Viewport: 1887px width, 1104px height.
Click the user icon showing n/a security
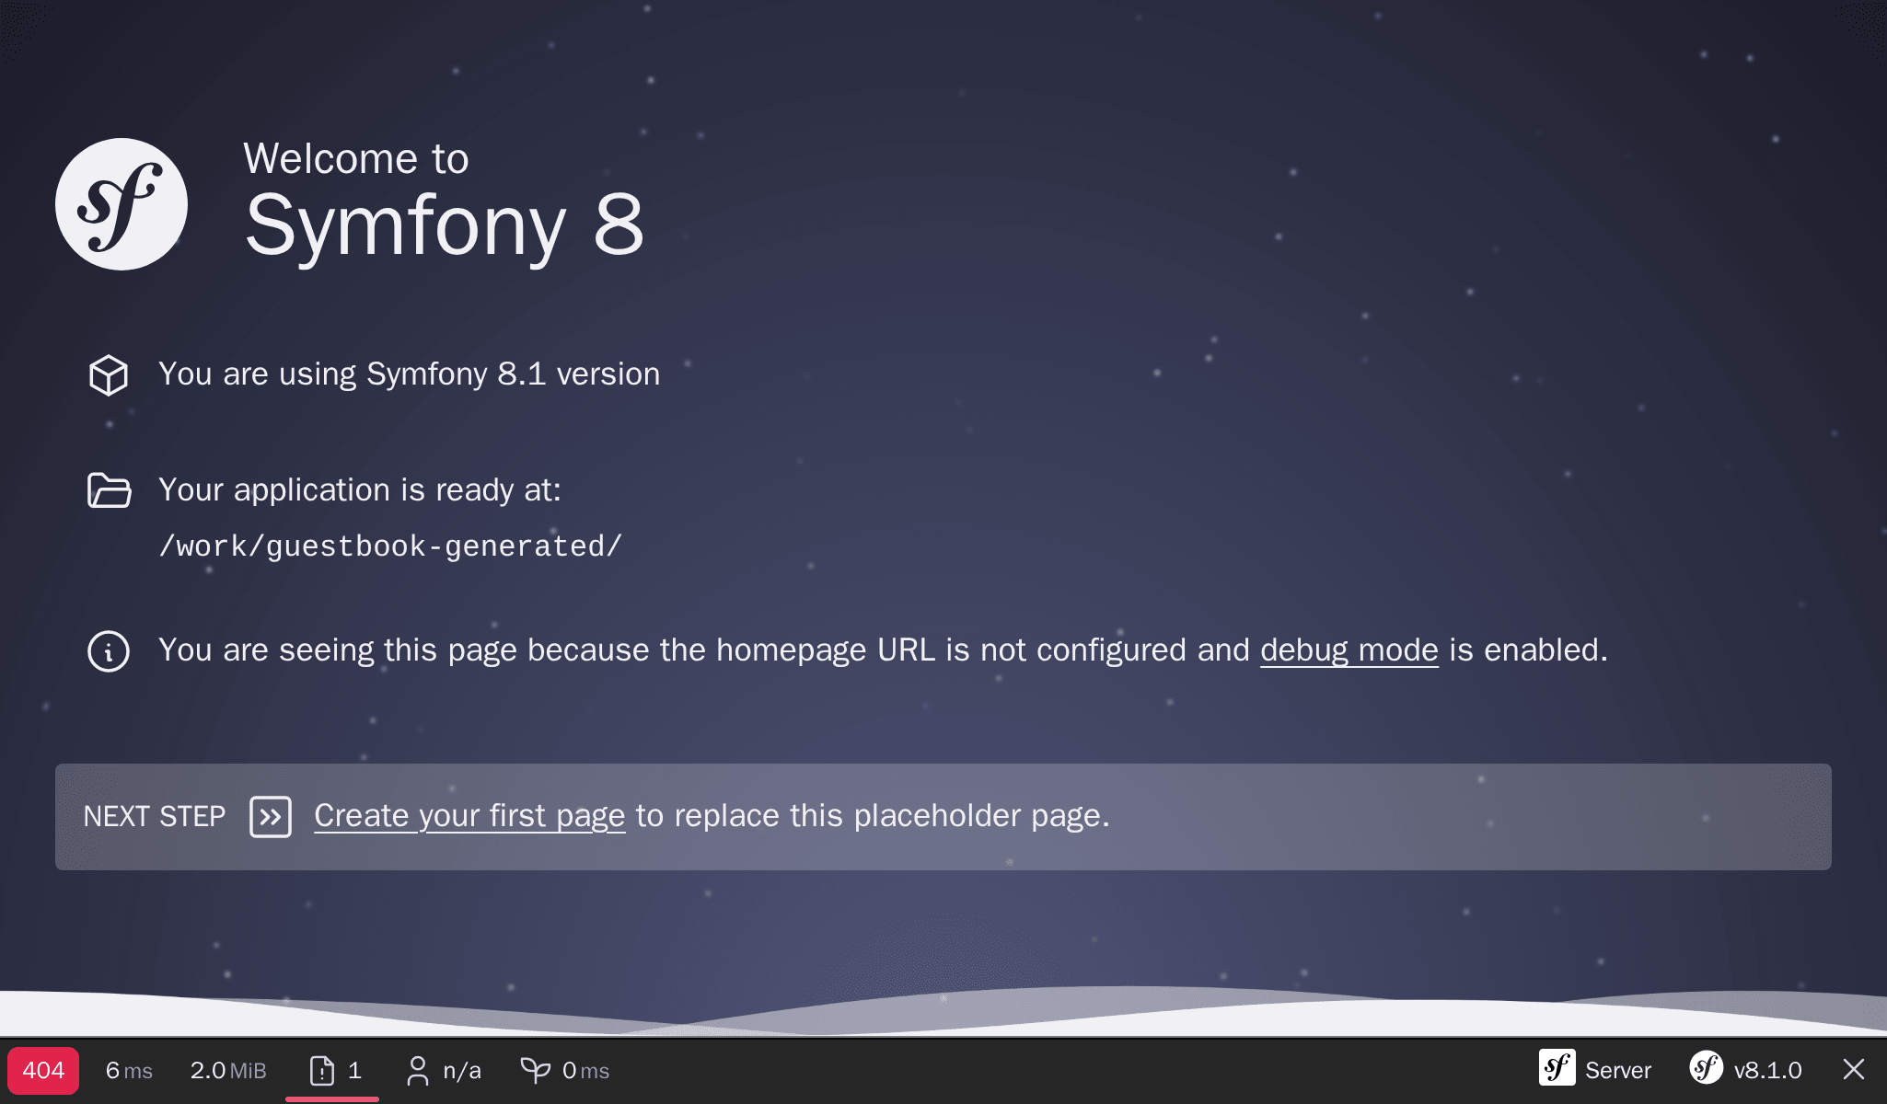(418, 1071)
